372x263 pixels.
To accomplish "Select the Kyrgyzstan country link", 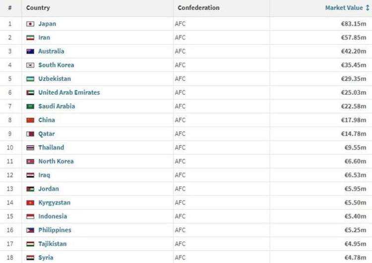I will (55, 203).
